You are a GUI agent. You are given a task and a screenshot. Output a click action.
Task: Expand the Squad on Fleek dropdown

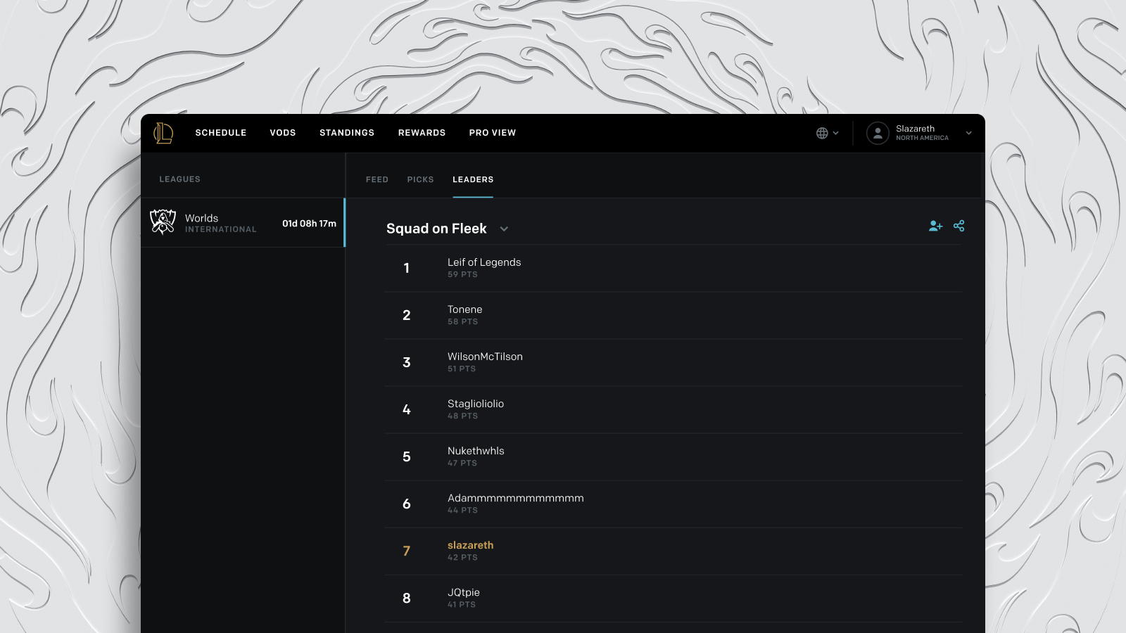coord(504,229)
